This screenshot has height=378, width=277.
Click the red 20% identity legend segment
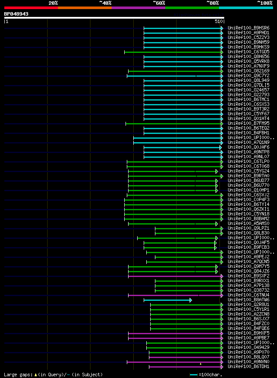(31, 8)
